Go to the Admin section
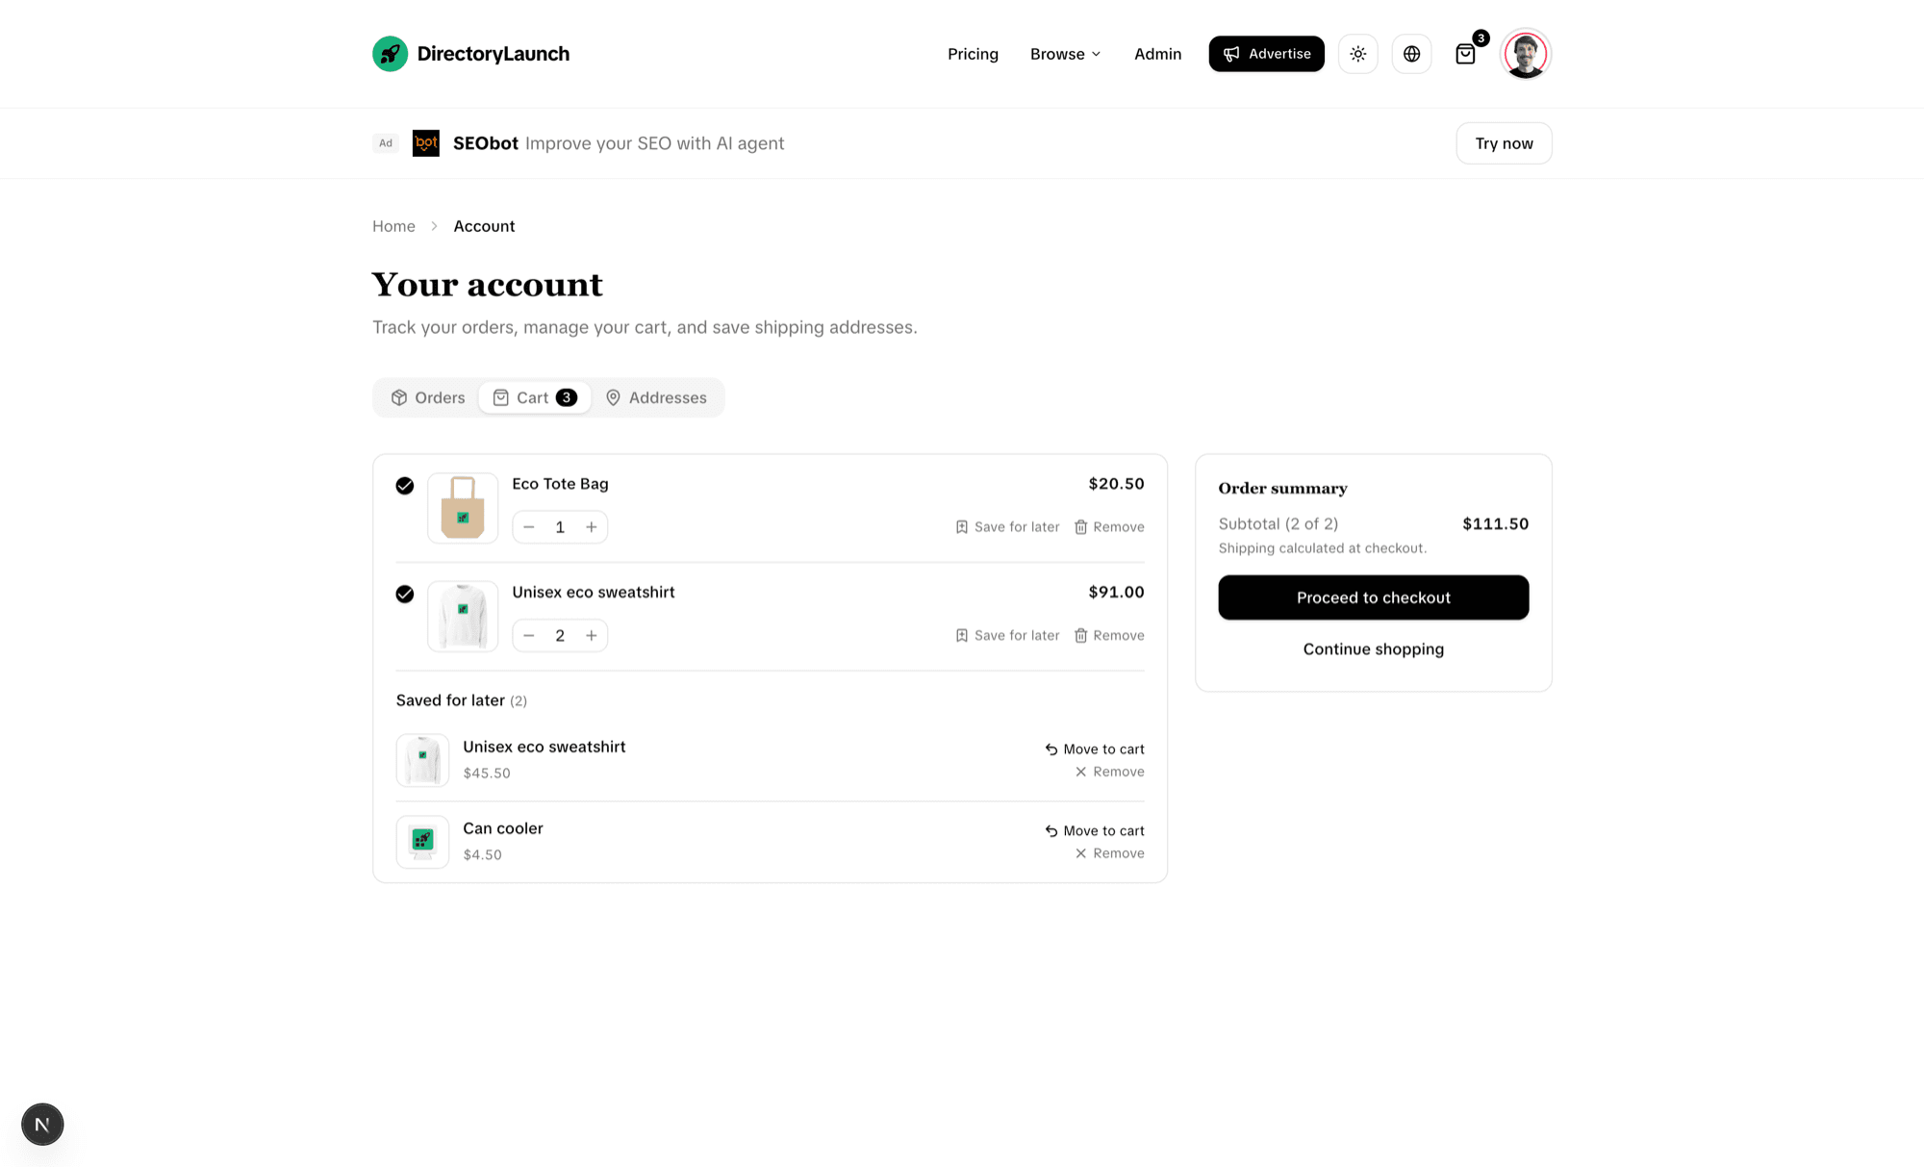1924x1167 pixels. (1157, 54)
